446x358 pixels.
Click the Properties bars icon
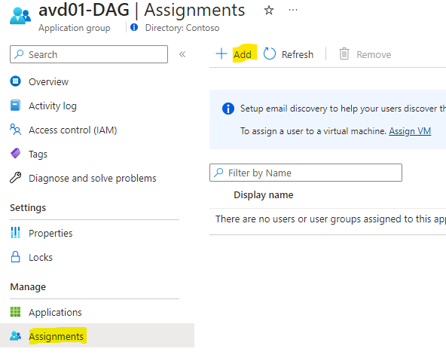coord(15,233)
